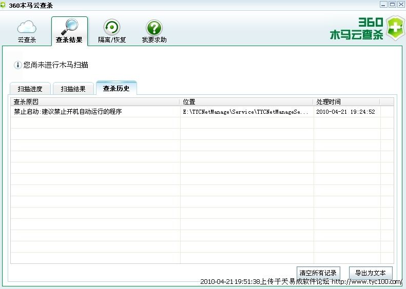
Task: Sort by the 查杀原因 column header
Action: [95, 102]
